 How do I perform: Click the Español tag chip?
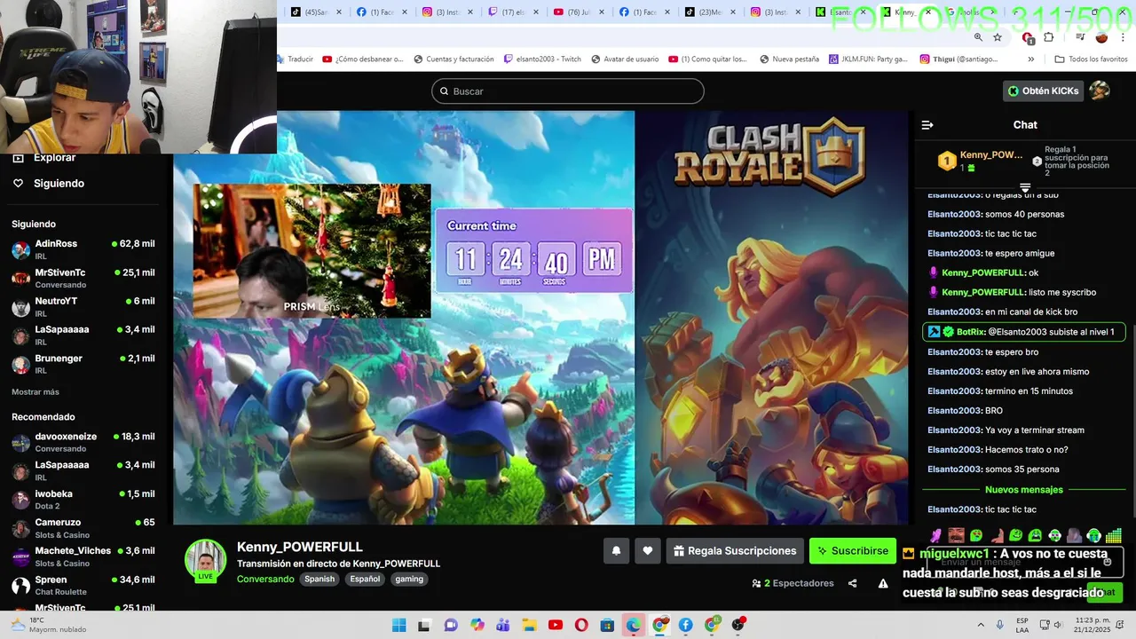(365, 579)
